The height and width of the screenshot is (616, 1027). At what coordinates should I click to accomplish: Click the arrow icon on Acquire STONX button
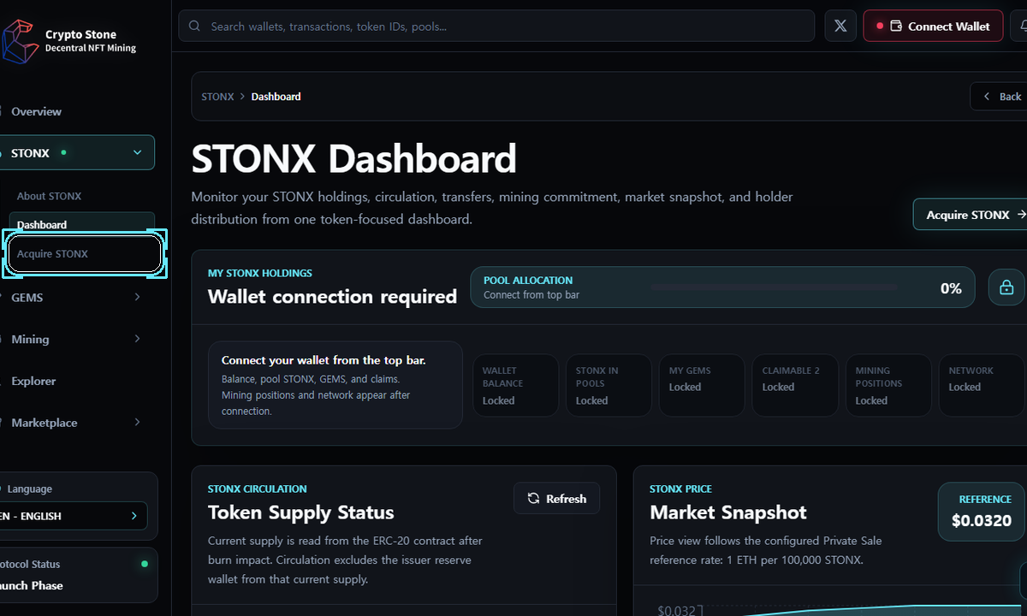click(1020, 215)
